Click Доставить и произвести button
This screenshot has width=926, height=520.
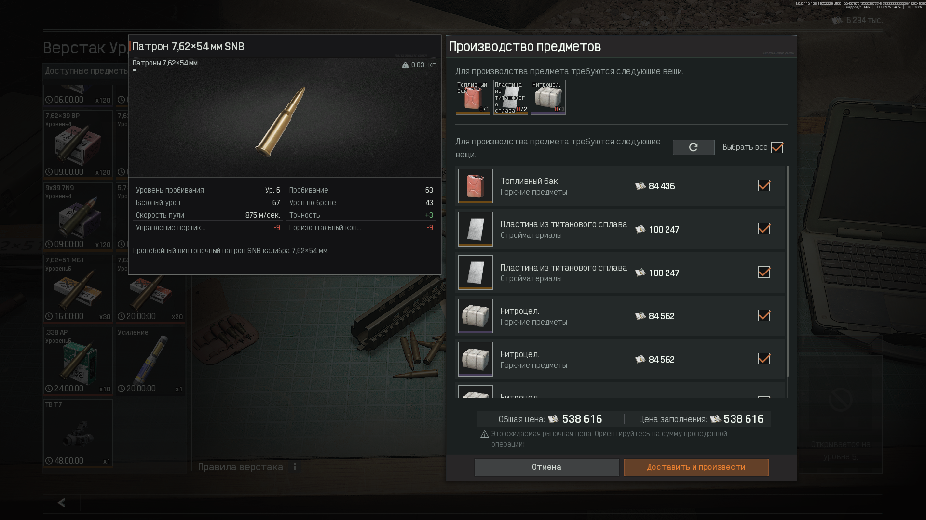(696, 468)
